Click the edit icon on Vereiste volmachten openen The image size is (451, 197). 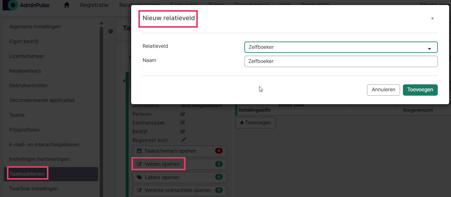[139, 190]
